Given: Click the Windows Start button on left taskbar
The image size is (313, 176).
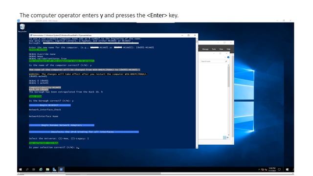Looking at the screenshot, I should [x=21, y=170].
